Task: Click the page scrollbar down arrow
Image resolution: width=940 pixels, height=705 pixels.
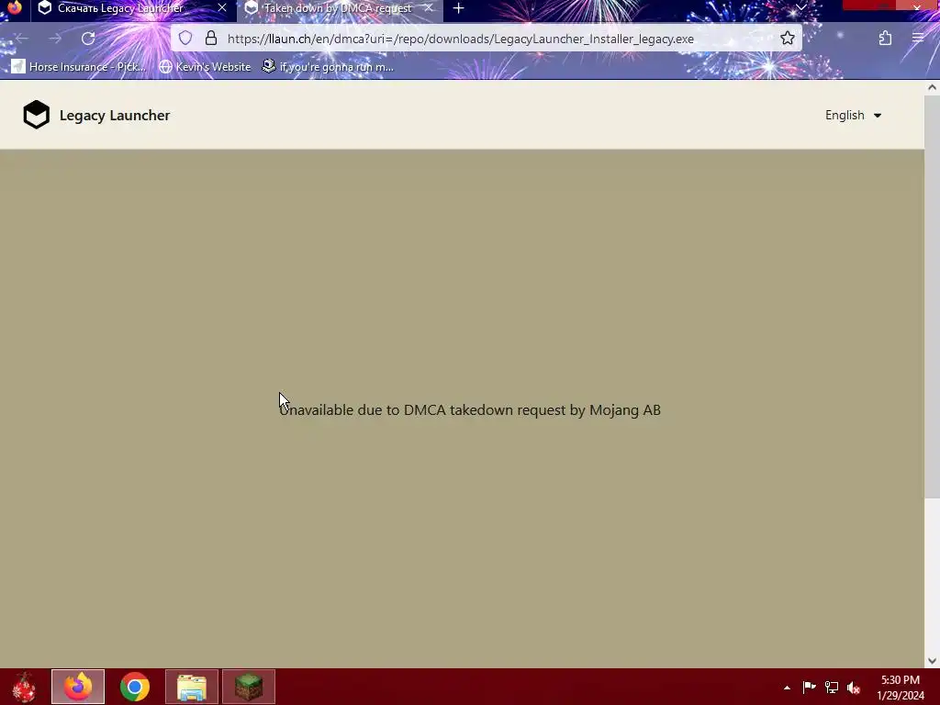Action: (932, 661)
